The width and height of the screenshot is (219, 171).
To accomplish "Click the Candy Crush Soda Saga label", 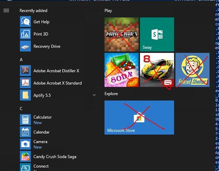I will pos(55,157).
